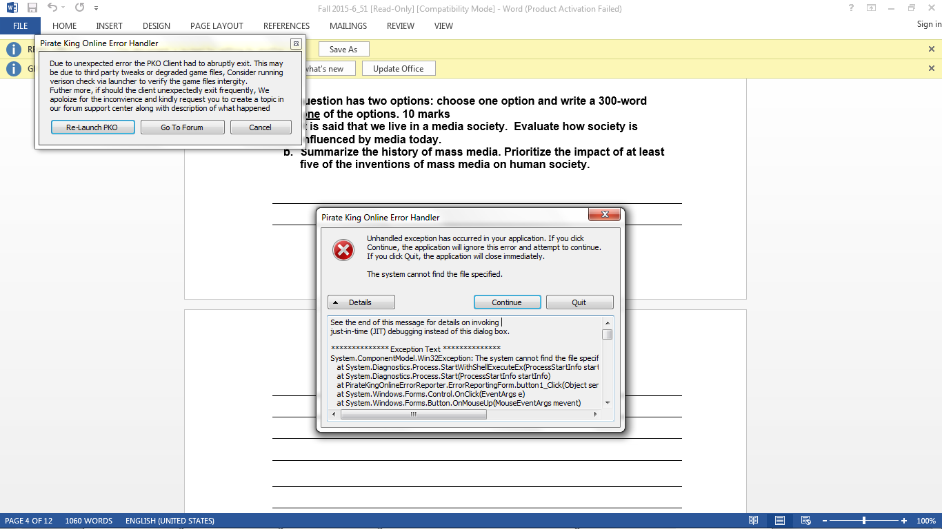The width and height of the screenshot is (942, 529).
Task: Click the Update Office button
Action: [x=399, y=68]
